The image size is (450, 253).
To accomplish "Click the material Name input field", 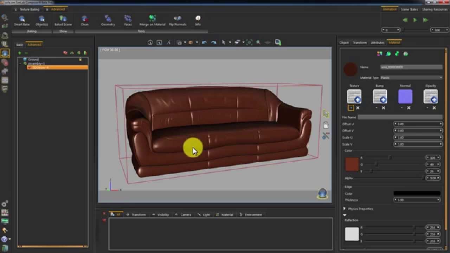I will pyautogui.click(x=411, y=67).
